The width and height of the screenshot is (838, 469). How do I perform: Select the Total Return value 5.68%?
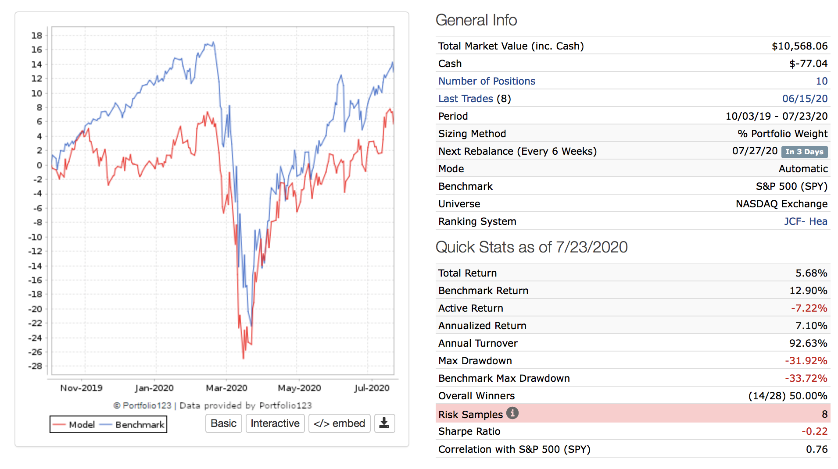coord(811,273)
